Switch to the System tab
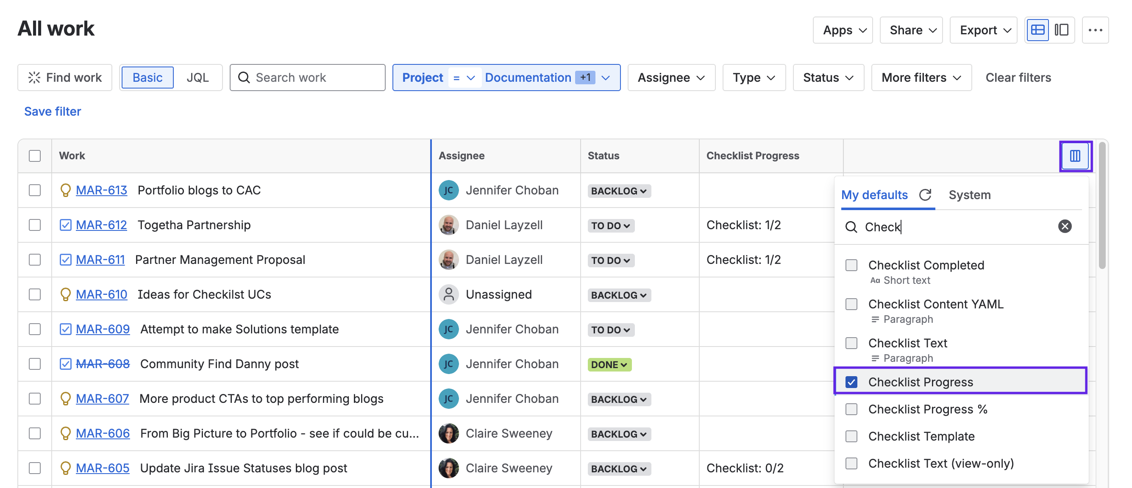 pyautogui.click(x=969, y=194)
